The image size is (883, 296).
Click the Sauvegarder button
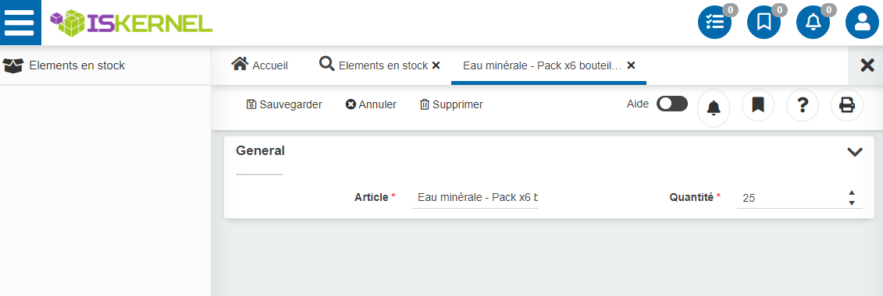click(x=284, y=104)
